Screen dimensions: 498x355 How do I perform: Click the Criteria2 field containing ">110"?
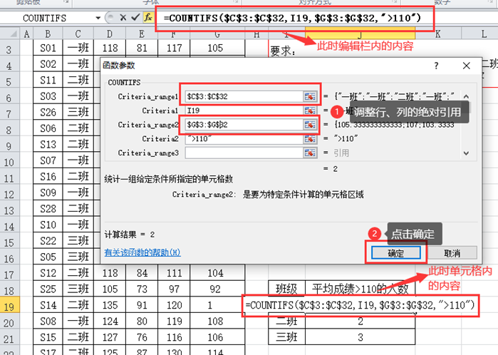click(244, 139)
